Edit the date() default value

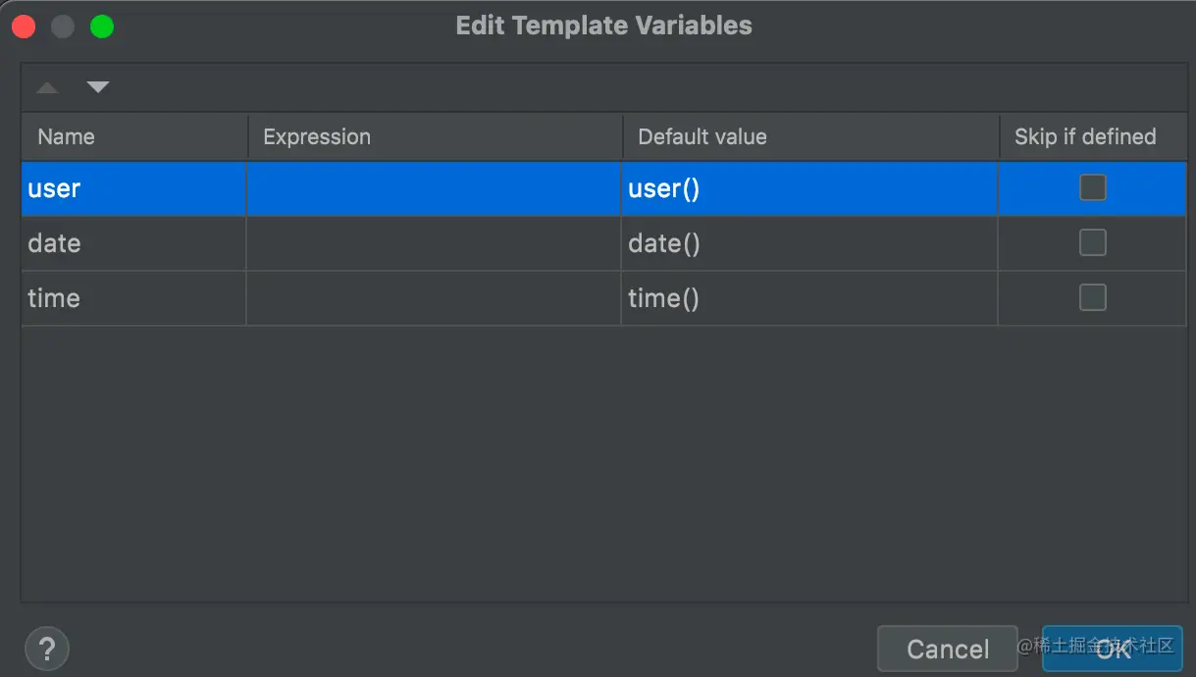coord(664,243)
